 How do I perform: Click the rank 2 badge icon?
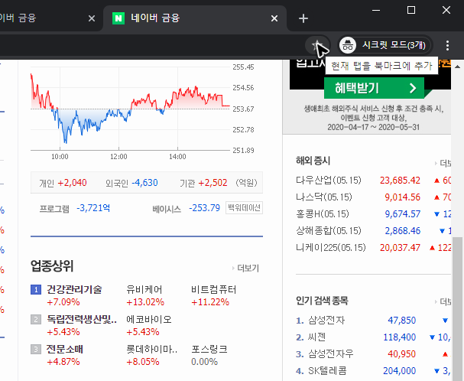pyautogui.click(x=36, y=319)
